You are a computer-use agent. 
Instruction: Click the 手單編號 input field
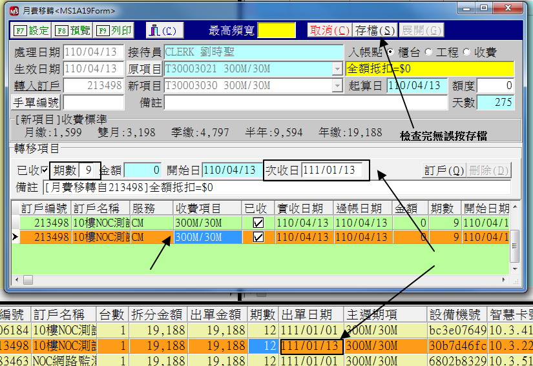point(93,102)
